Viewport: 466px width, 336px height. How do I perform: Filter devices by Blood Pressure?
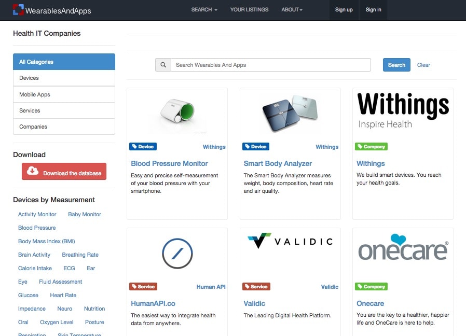pos(37,228)
